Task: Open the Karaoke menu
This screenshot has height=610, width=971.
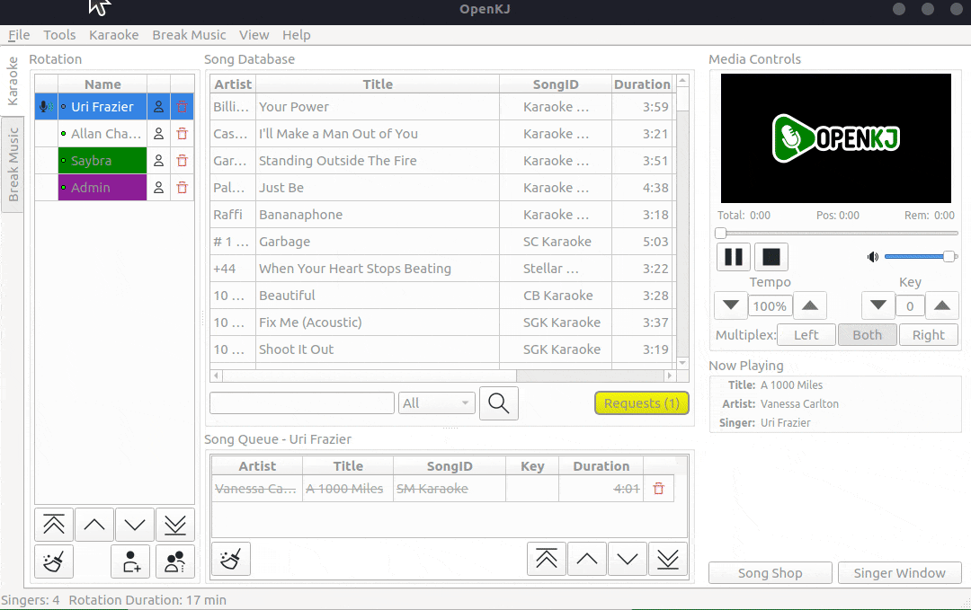Action: click(113, 35)
